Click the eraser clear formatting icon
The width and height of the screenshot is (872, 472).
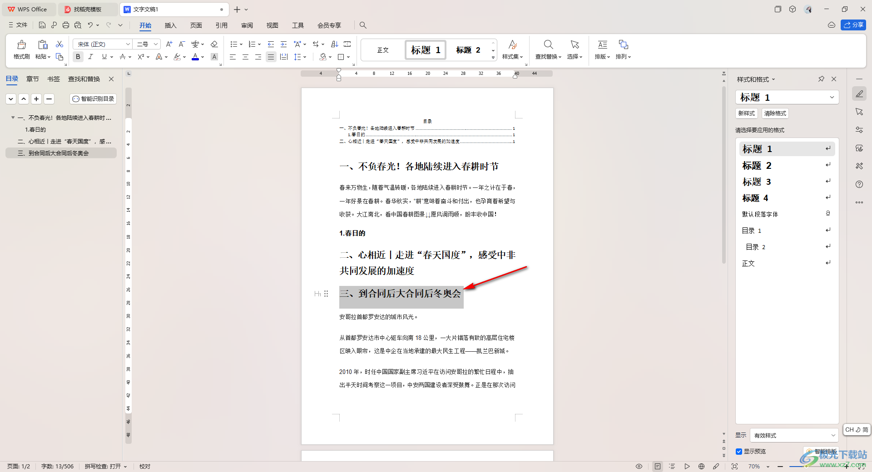[x=214, y=44]
